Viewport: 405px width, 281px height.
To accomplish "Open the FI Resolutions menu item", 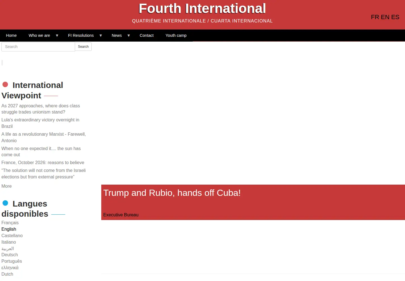I will 81,35.
